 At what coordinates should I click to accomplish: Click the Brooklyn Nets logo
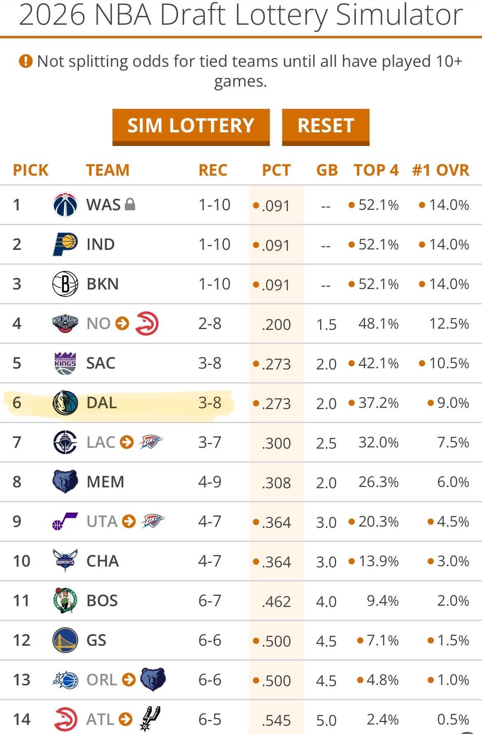[65, 284]
